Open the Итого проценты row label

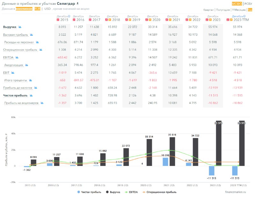[x=15, y=80]
